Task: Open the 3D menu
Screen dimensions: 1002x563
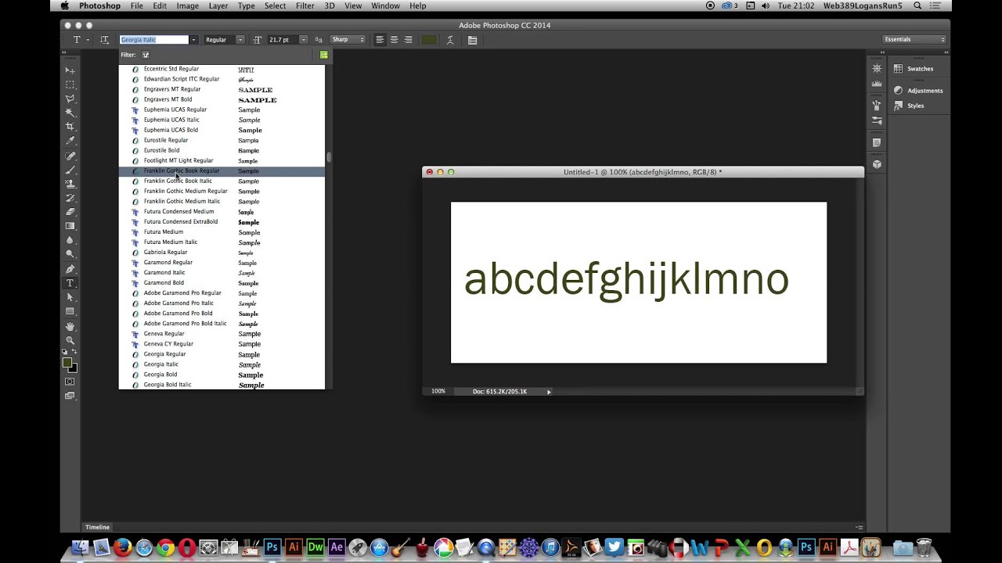Action: pyautogui.click(x=330, y=5)
